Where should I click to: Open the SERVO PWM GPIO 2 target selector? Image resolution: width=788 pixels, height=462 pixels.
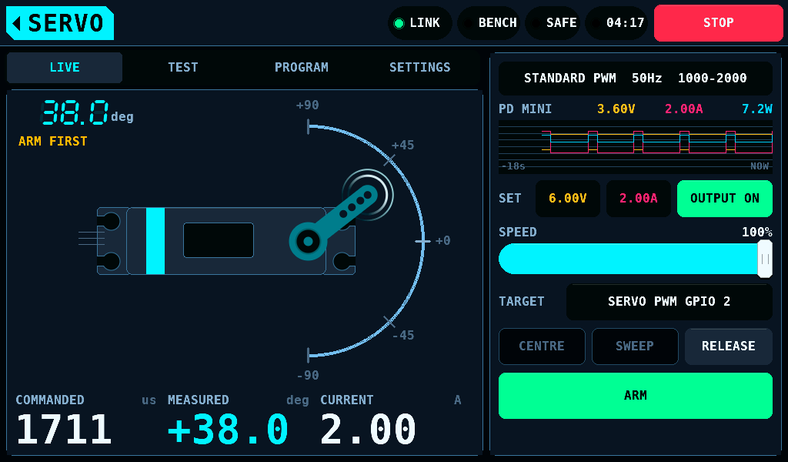pyautogui.click(x=669, y=302)
